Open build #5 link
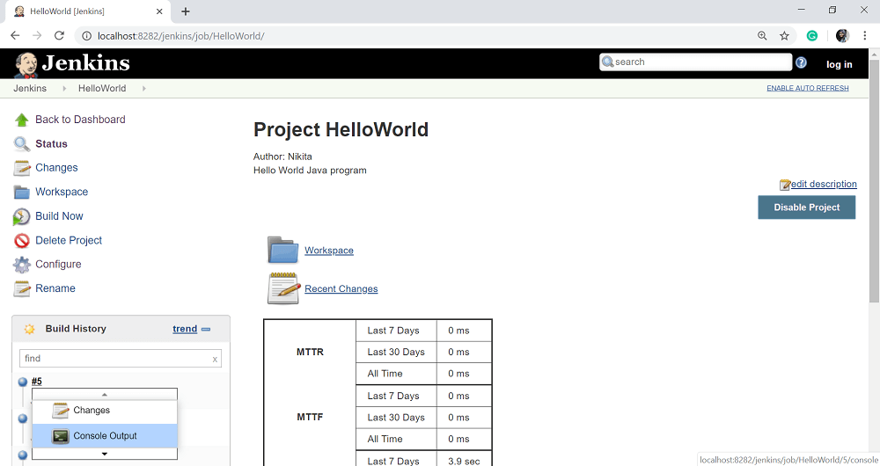 coord(36,382)
